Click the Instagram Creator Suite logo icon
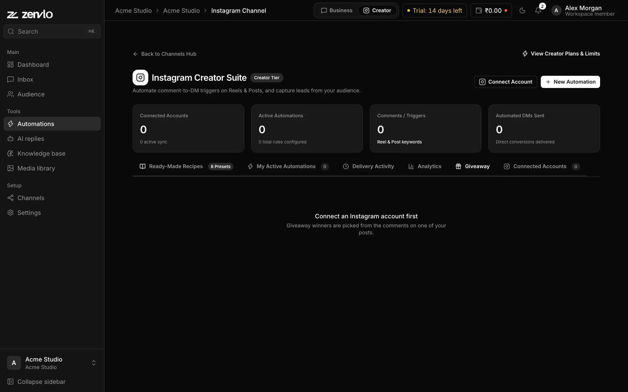The width and height of the screenshot is (628, 392). 140,78
